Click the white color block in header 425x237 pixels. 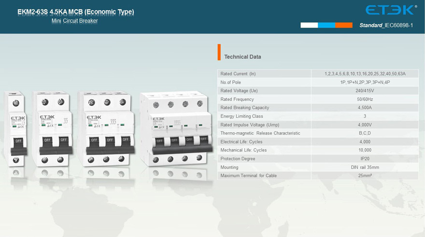(309, 25)
